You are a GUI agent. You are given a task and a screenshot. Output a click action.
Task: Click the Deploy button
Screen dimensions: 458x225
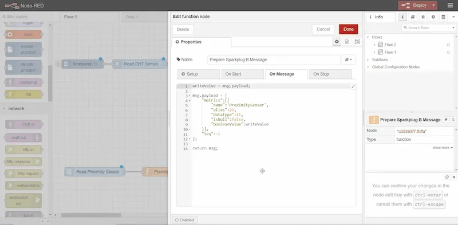pos(414,5)
